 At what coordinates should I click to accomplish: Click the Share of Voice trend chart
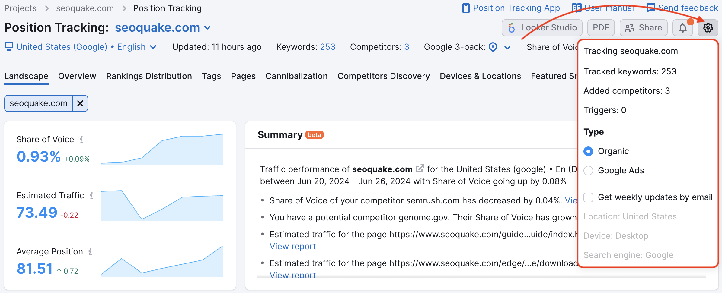[x=162, y=149]
